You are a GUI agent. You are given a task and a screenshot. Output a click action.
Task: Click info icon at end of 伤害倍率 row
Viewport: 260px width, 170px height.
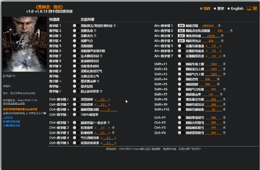[x=113, y=128]
